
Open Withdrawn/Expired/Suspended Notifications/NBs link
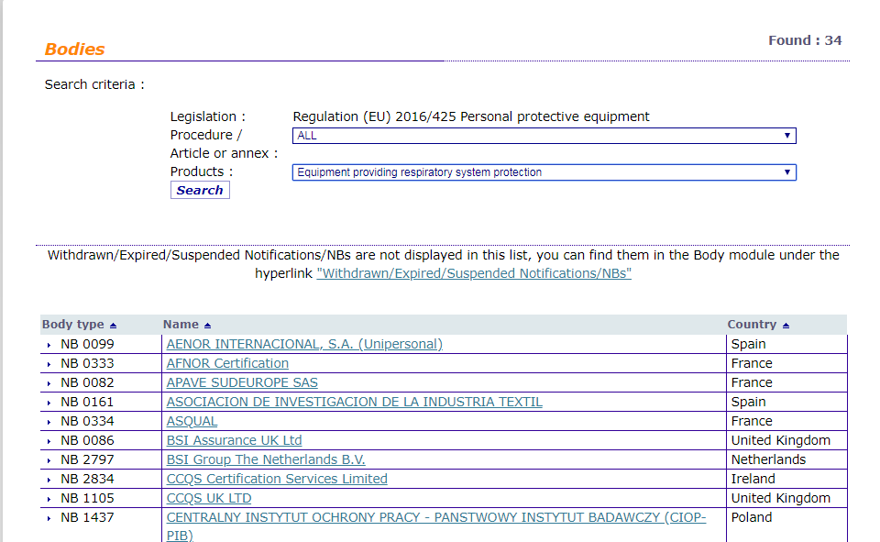pos(474,273)
